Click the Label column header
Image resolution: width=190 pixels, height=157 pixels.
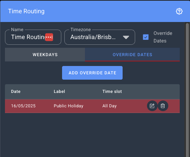[59, 91]
